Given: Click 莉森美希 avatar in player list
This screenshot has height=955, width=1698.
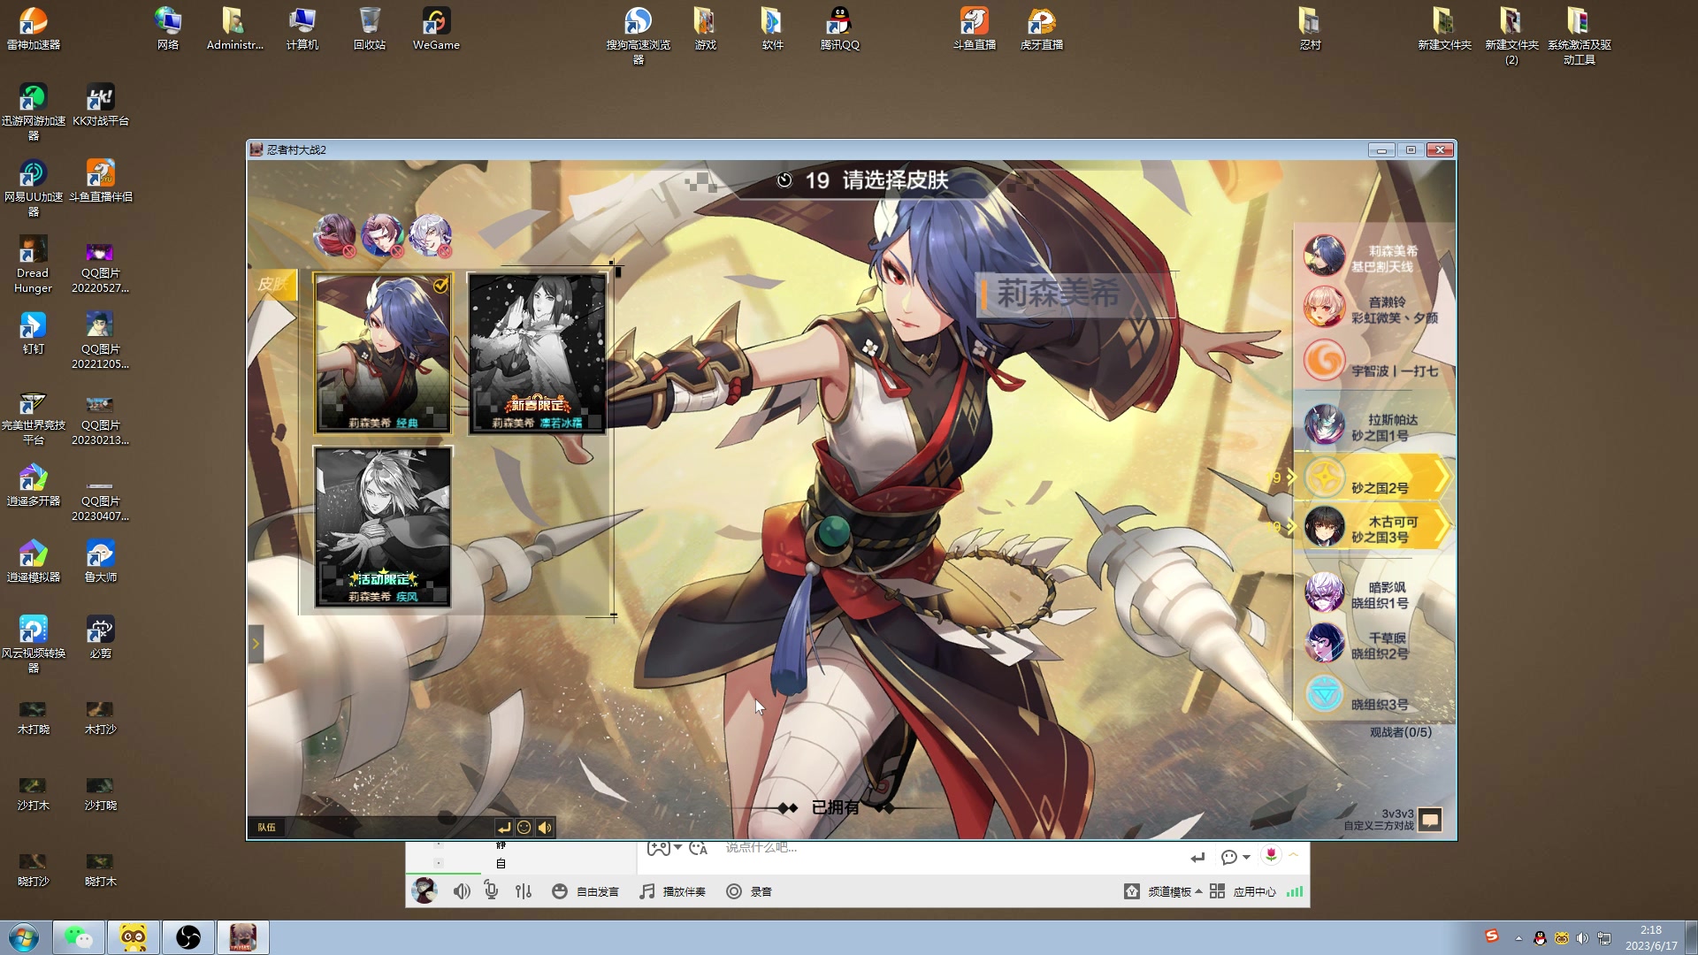Looking at the screenshot, I should tap(1324, 256).
